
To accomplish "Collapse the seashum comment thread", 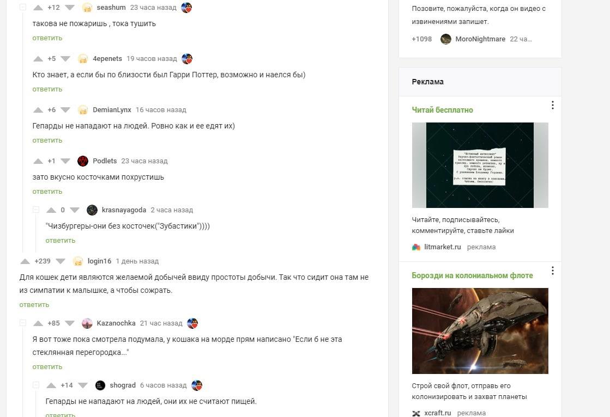I will [x=23, y=8].
